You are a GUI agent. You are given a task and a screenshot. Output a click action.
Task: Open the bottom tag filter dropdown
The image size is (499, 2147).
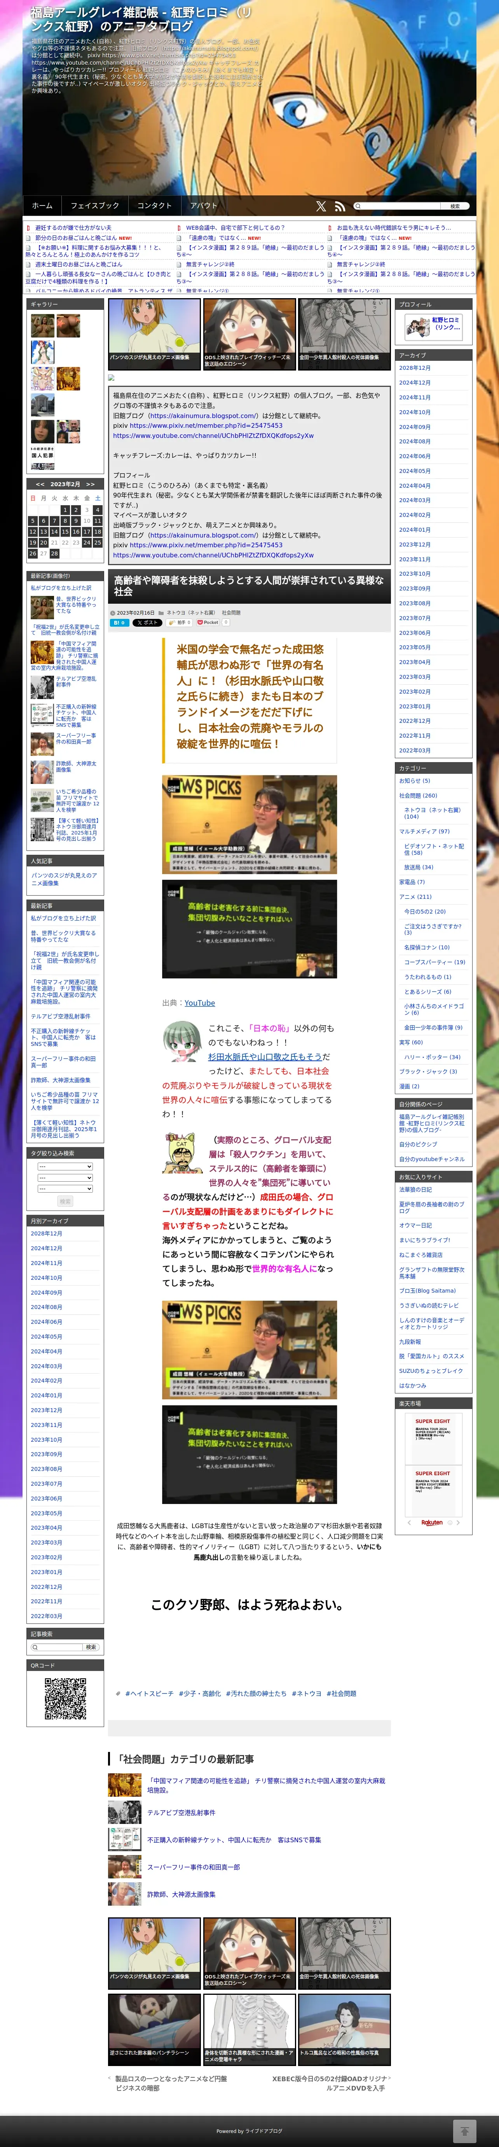click(65, 1189)
